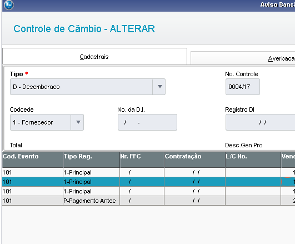Click the No. Controle field with 0004/17
295x244 pixels.
[x=243, y=87]
